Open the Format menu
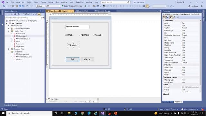 (x=51, y=2)
